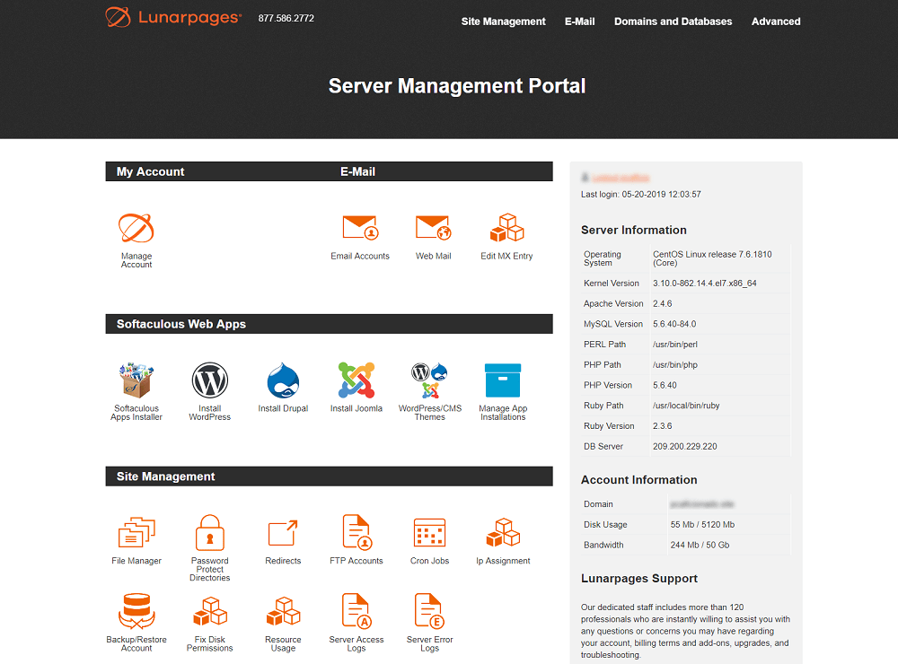The image size is (898, 664).
Task: Select Disk Usage value 55 Mb / 5120 Mb
Action: (x=702, y=524)
